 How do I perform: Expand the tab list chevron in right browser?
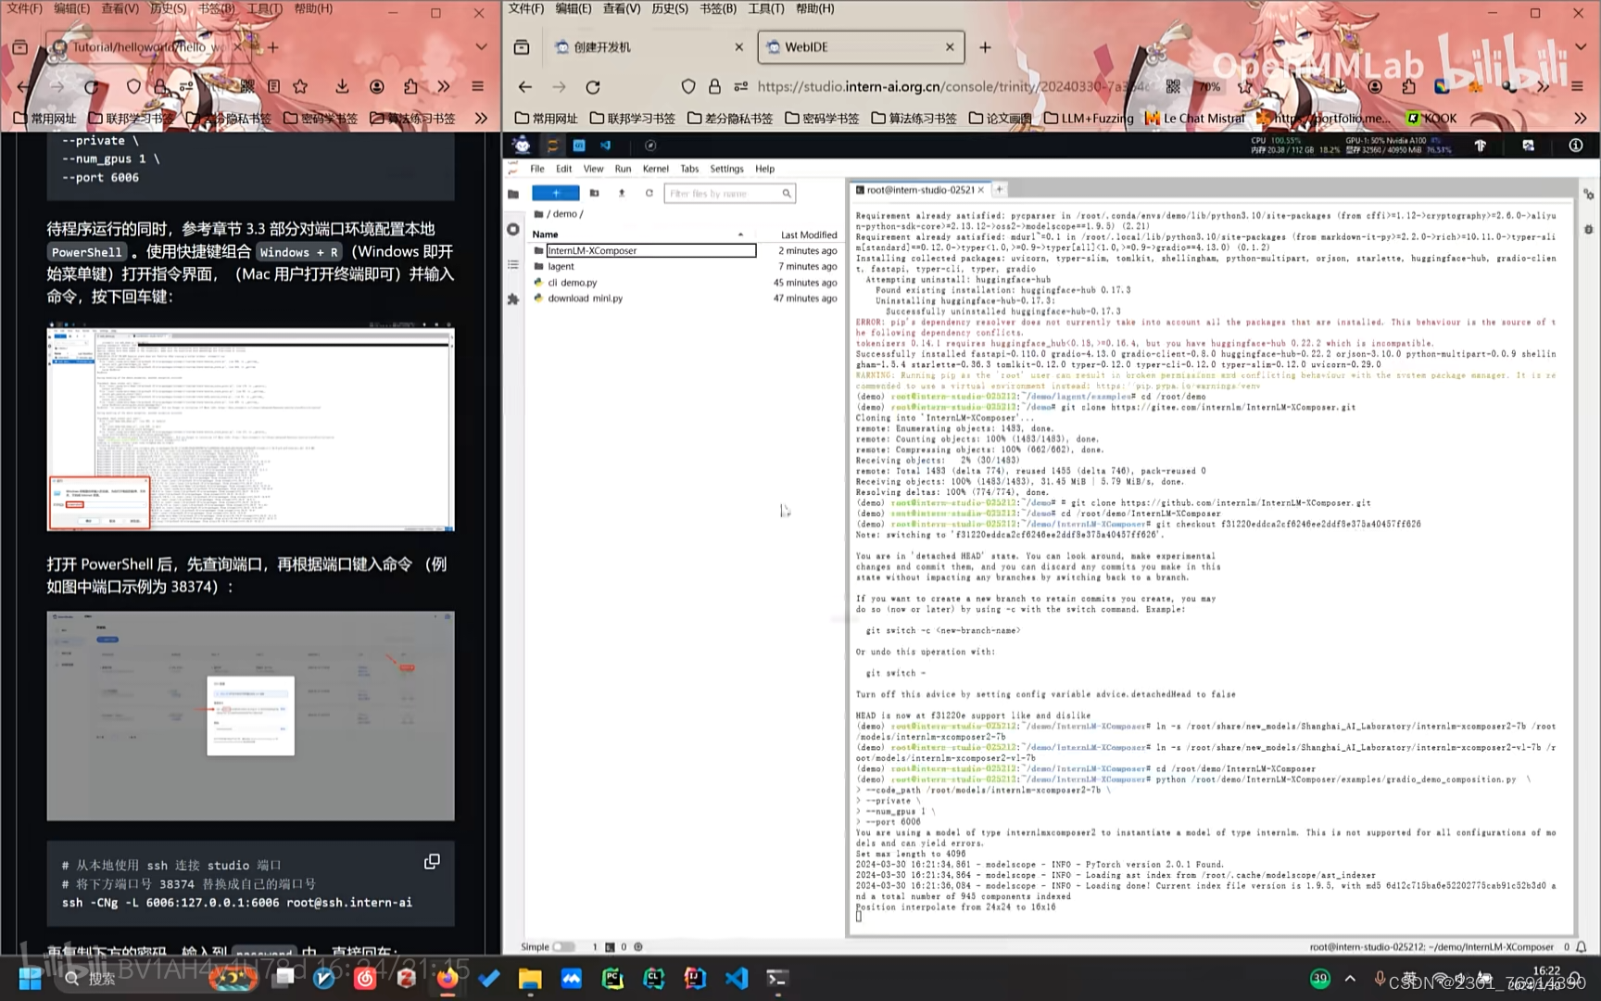coord(1581,46)
